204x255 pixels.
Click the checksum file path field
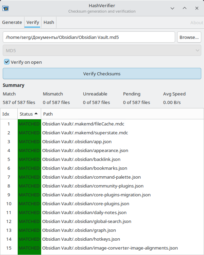[89, 37]
